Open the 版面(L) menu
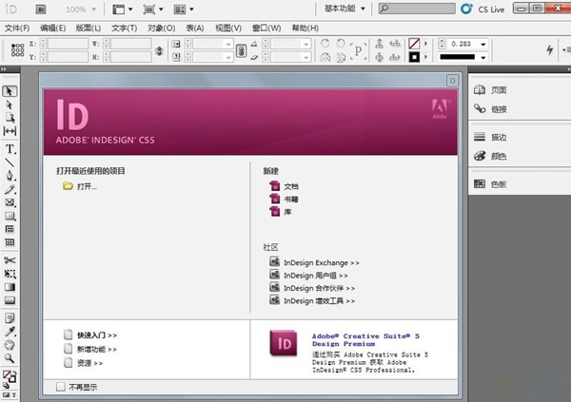 [x=89, y=28]
